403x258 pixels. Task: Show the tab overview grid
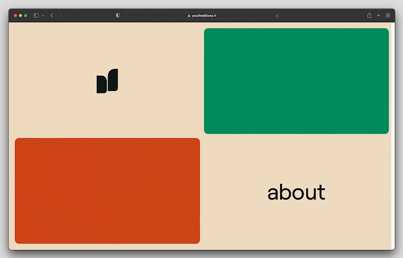click(388, 15)
